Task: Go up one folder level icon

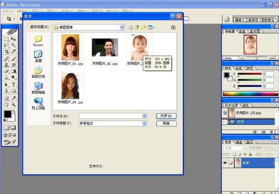Action: pyautogui.click(x=137, y=28)
